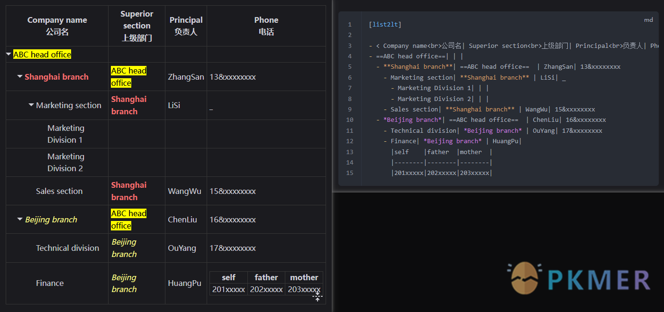
Task: Click the HuangPu principal cell
Action: 184,283
